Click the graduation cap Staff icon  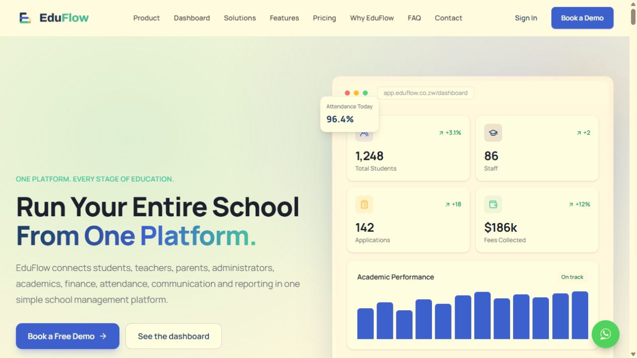click(x=493, y=133)
